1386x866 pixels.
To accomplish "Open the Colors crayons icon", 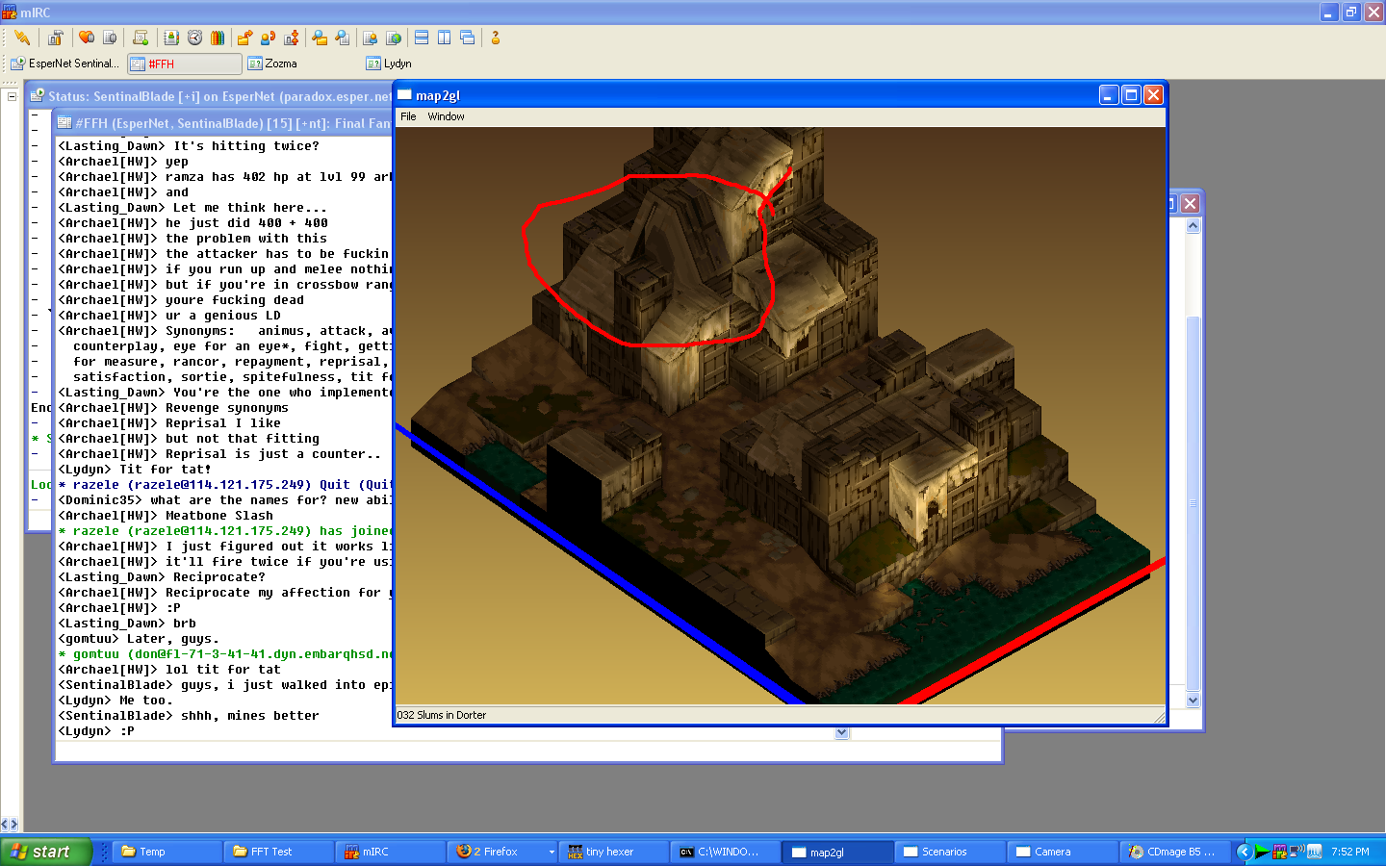I will coord(218,38).
